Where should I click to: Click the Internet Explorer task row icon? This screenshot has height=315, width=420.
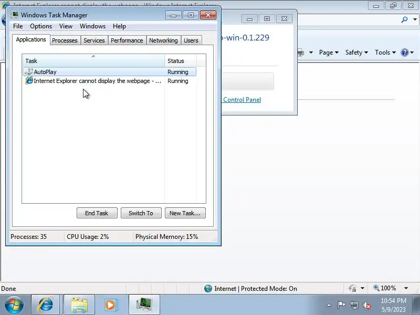[29, 81]
